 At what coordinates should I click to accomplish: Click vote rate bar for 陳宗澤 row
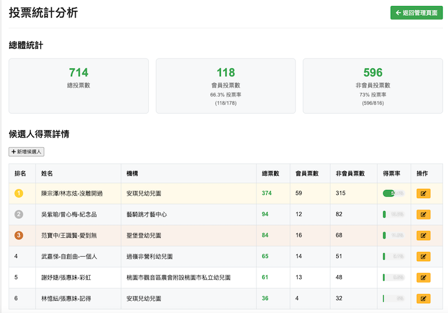(x=394, y=193)
